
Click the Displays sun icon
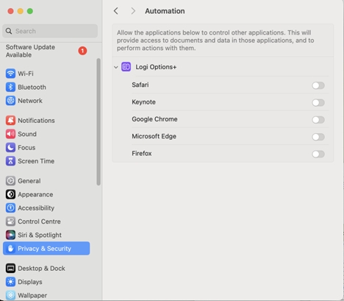tap(10, 282)
